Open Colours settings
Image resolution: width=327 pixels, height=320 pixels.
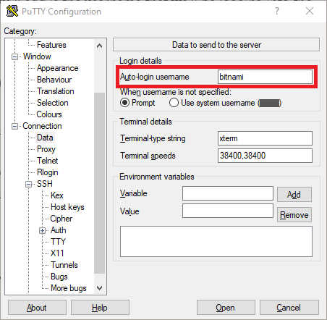49,114
